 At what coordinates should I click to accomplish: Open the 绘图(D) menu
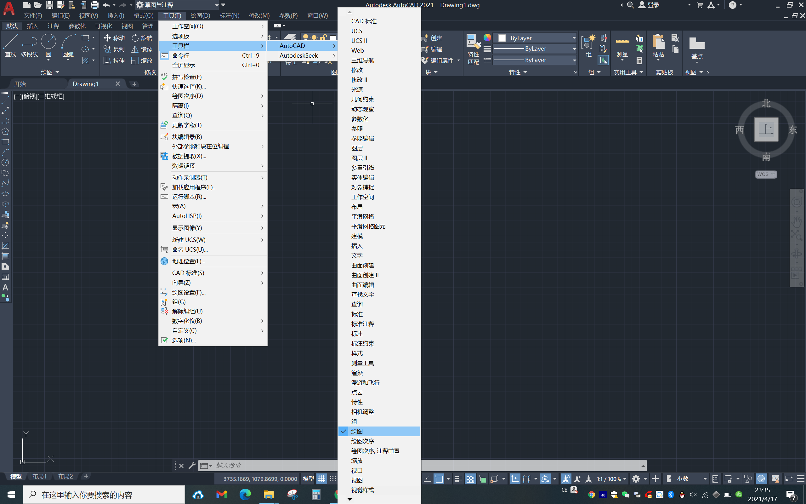pyautogui.click(x=200, y=16)
